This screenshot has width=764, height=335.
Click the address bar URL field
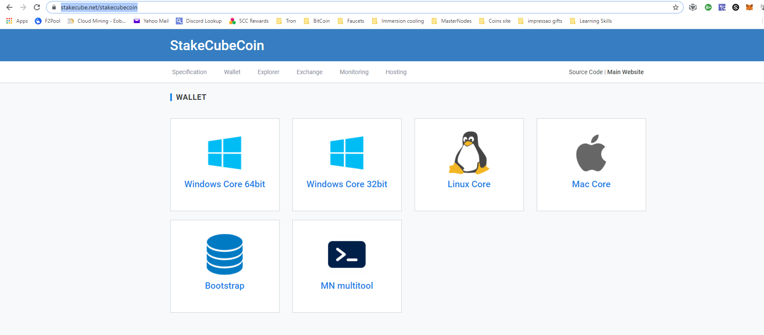coord(364,7)
